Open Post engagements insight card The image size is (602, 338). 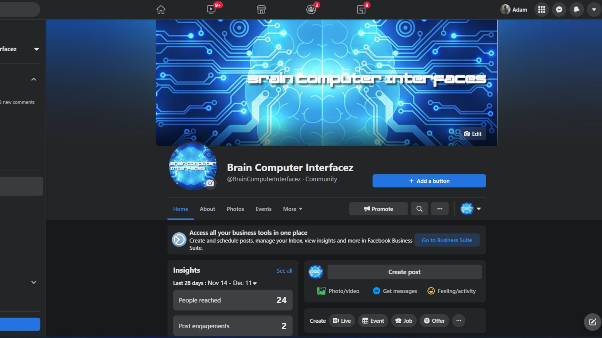tap(233, 326)
